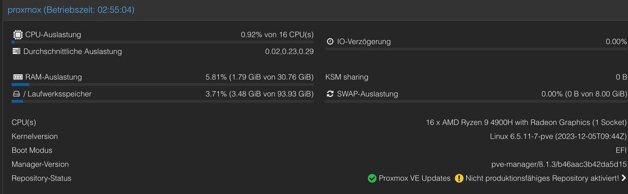628x194 pixels.
Task: Click the green checkmark for Proxmox VE Updates
Action: 372,178
